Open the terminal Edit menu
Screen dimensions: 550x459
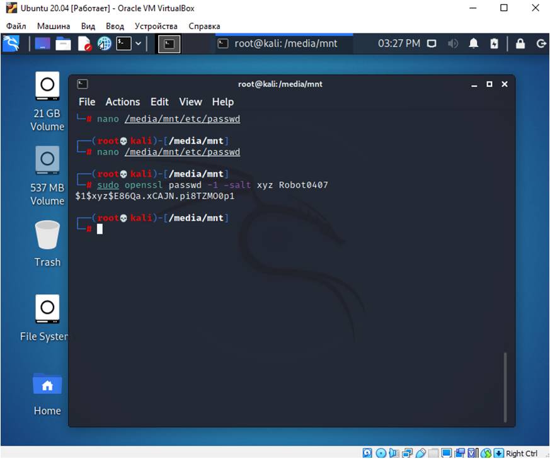tap(159, 102)
